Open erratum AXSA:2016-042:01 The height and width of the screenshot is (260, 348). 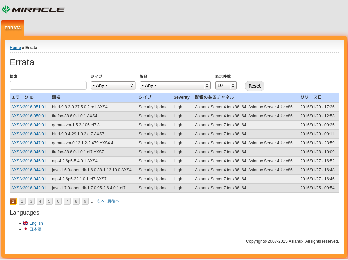[29, 188]
